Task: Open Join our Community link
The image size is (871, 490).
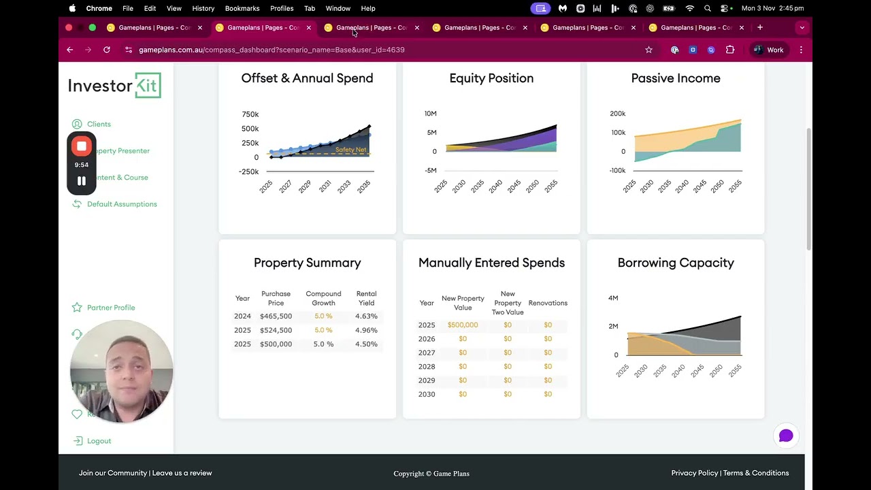Action: pyautogui.click(x=113, y=473)
